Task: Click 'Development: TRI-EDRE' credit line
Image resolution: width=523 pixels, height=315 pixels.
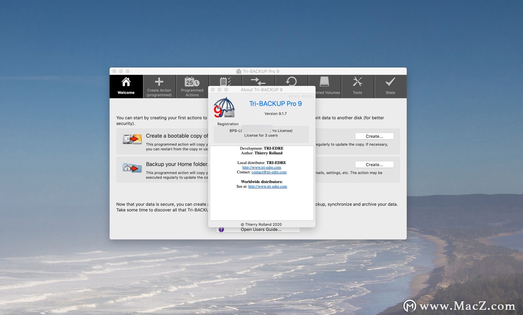Action: click(262, 148)
